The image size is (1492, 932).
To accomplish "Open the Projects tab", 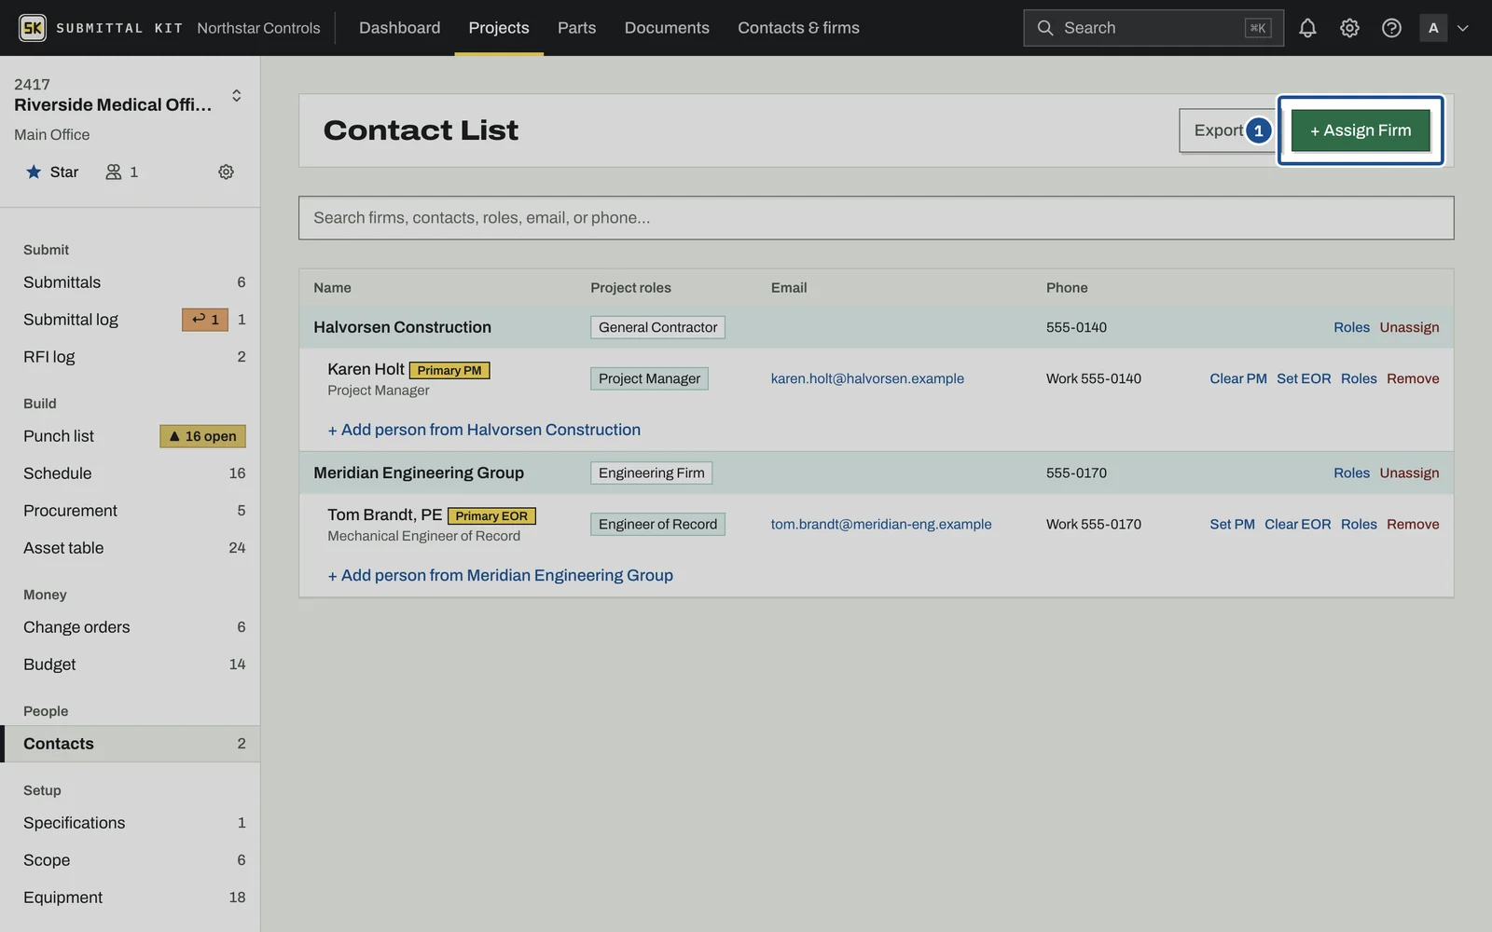I will 499,28.
